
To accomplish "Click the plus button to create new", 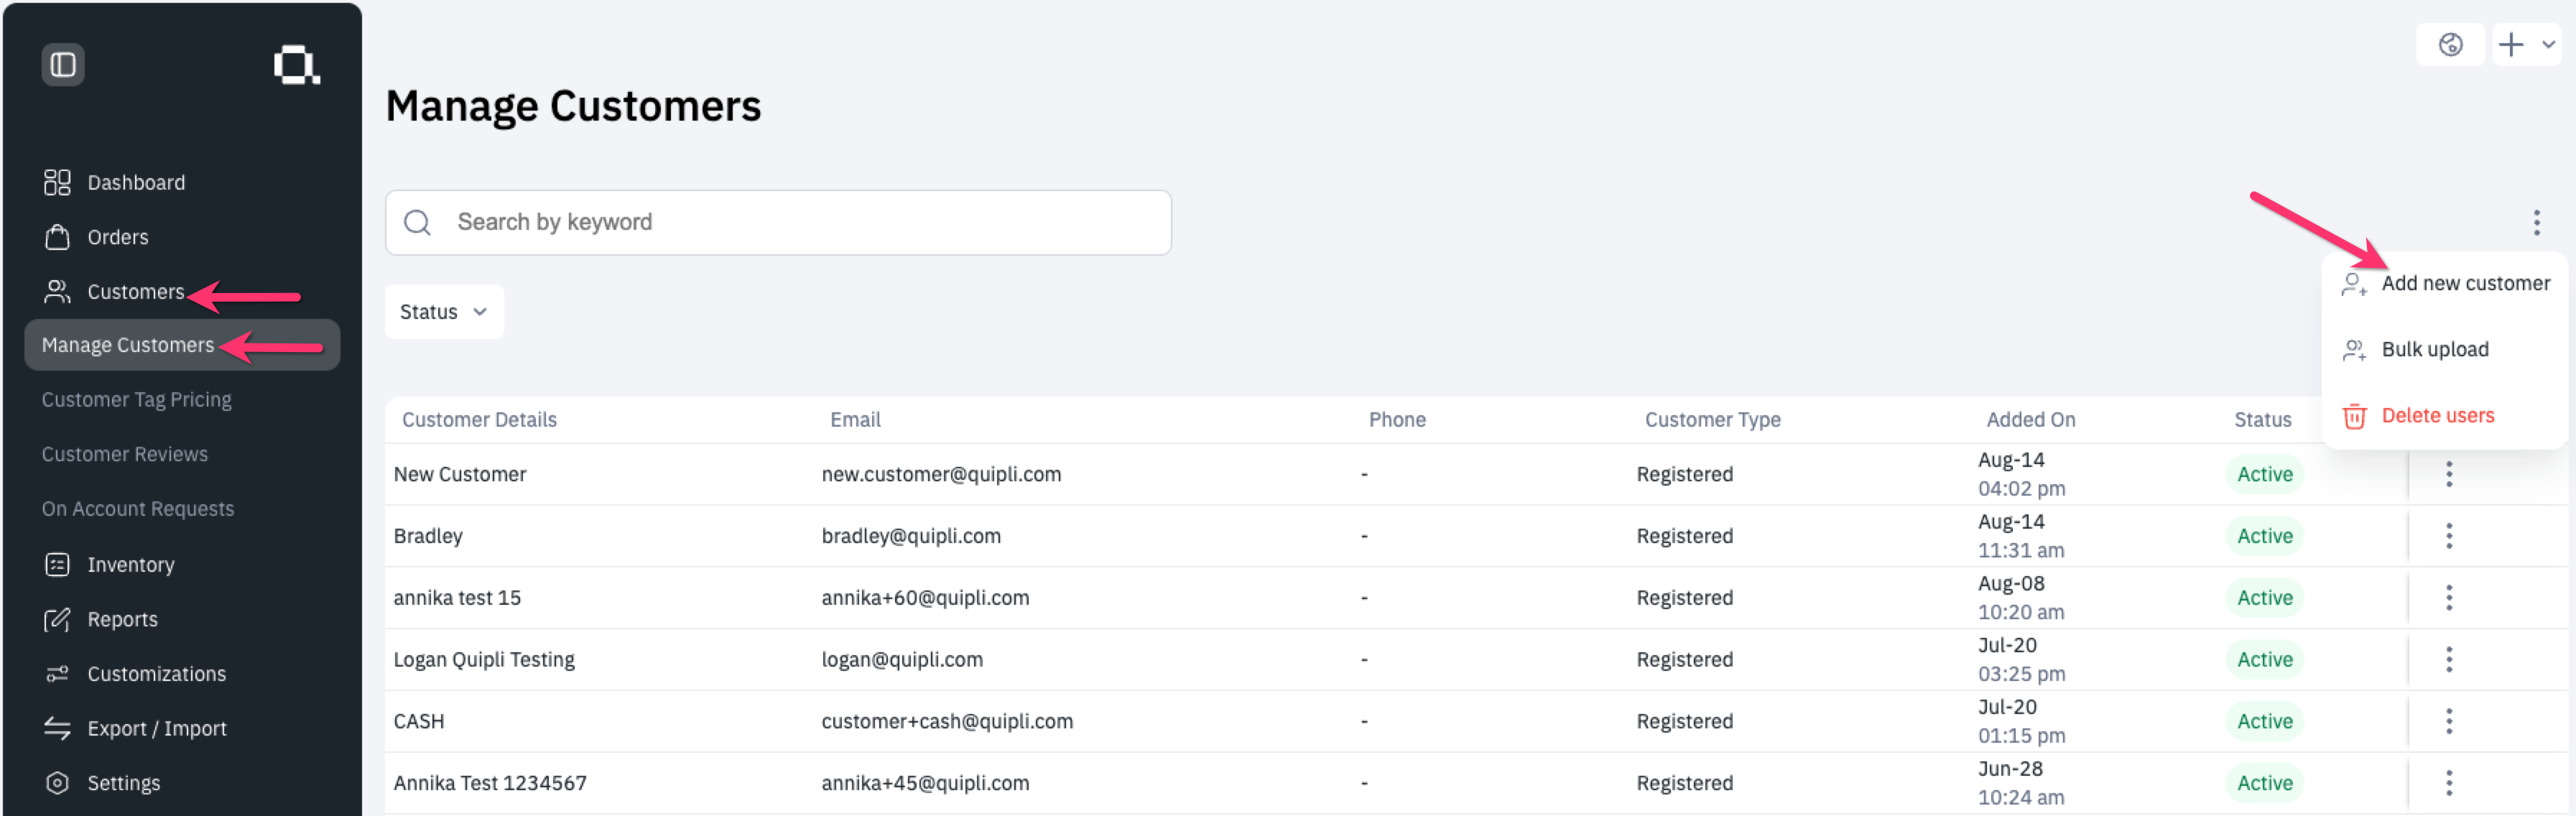I will 2513,44.
